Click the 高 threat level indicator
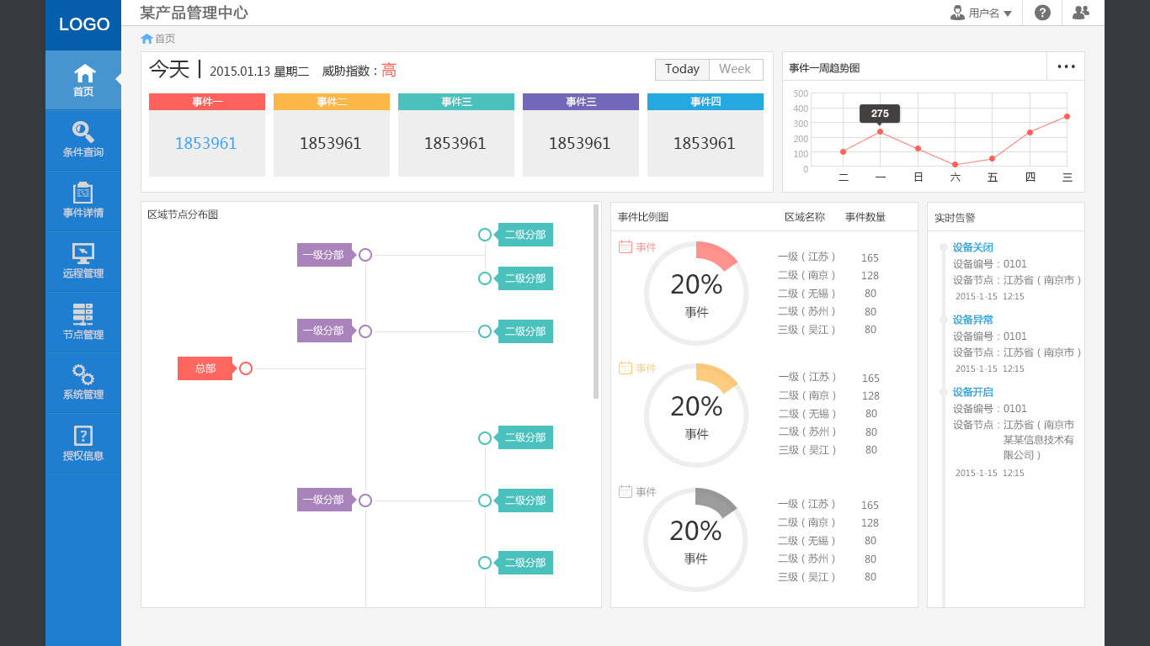 (389, 71)
